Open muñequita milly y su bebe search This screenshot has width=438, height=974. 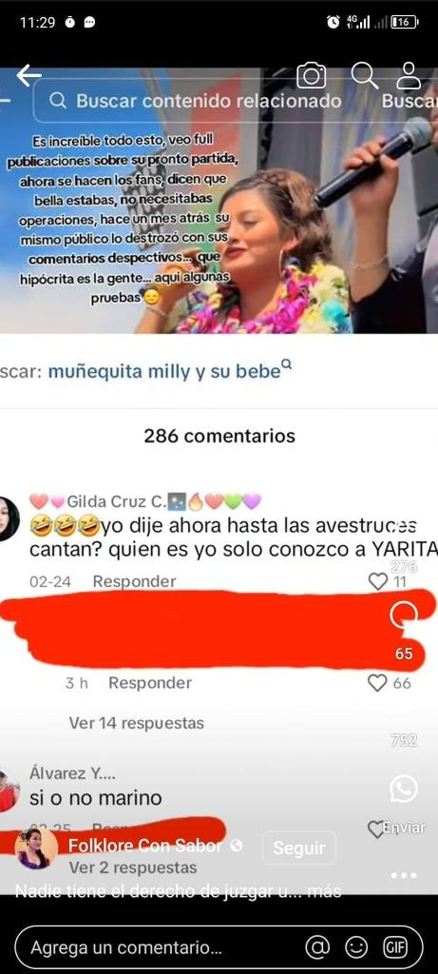[x=164, y=372]
